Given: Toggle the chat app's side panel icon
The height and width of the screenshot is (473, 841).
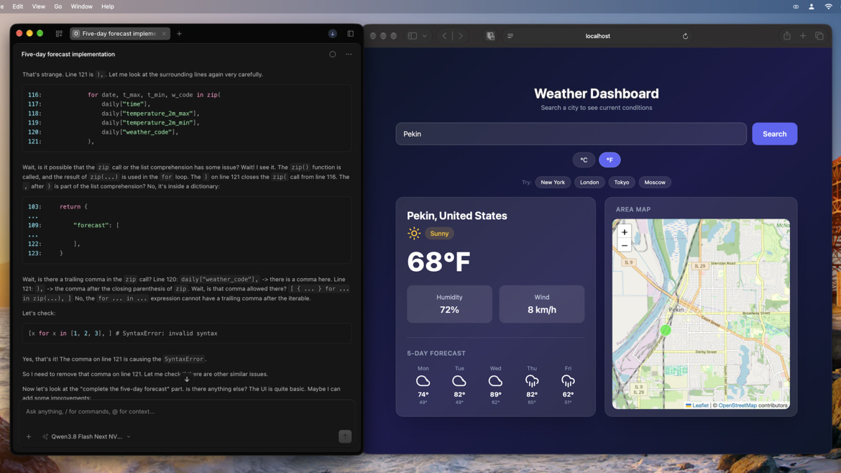Looking at the screenshot, I should [x=350, y=33].
